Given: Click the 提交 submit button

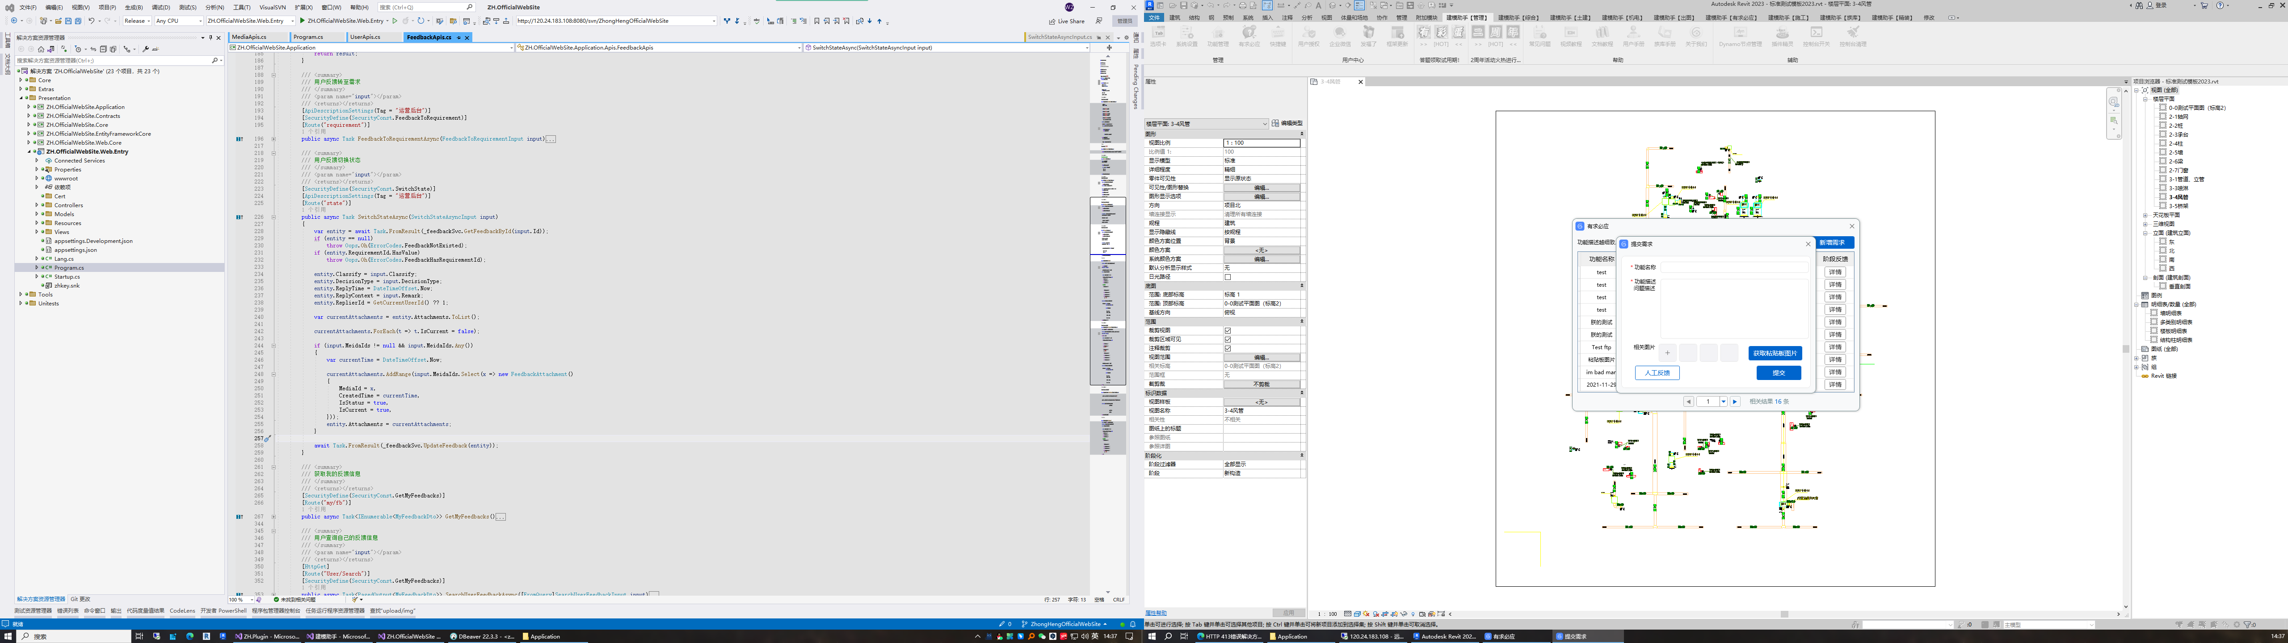Looking at the screenshot, I should 1778,373.
